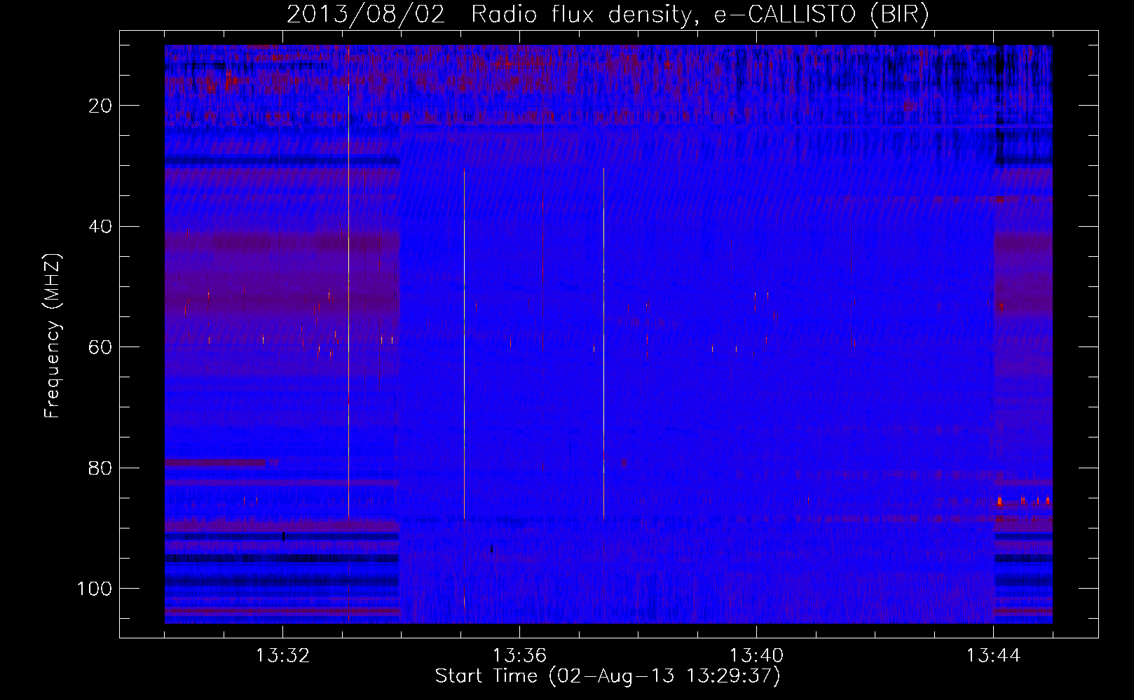Click the '13:36' time tick label
This screenshot has height=700, width=1134.
tap(519, 656)
